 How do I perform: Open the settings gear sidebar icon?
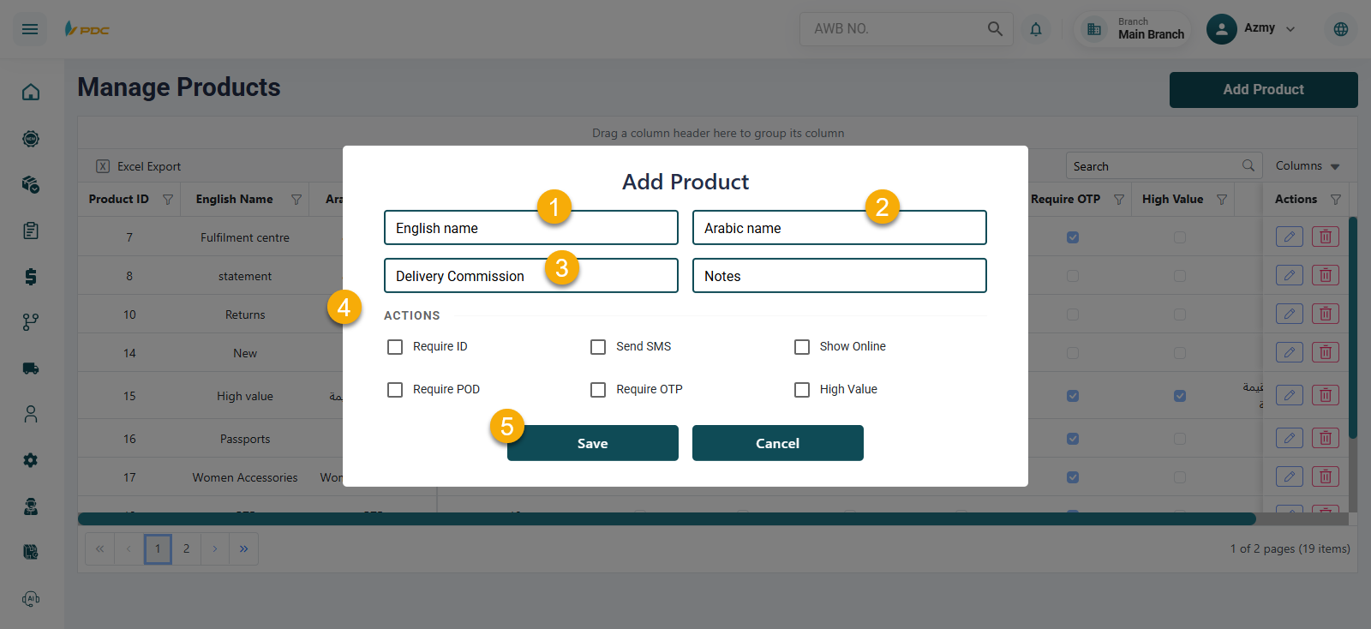31,460
